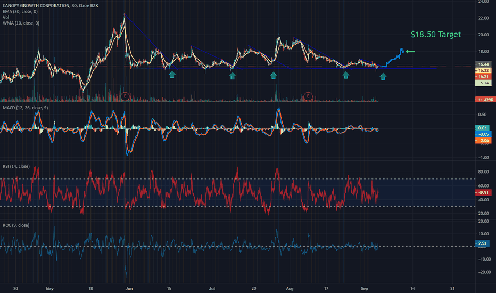Viewport: 496px width, 293px height.
Task: Click the 14 date label on the time axis
Action: point(412,289)
